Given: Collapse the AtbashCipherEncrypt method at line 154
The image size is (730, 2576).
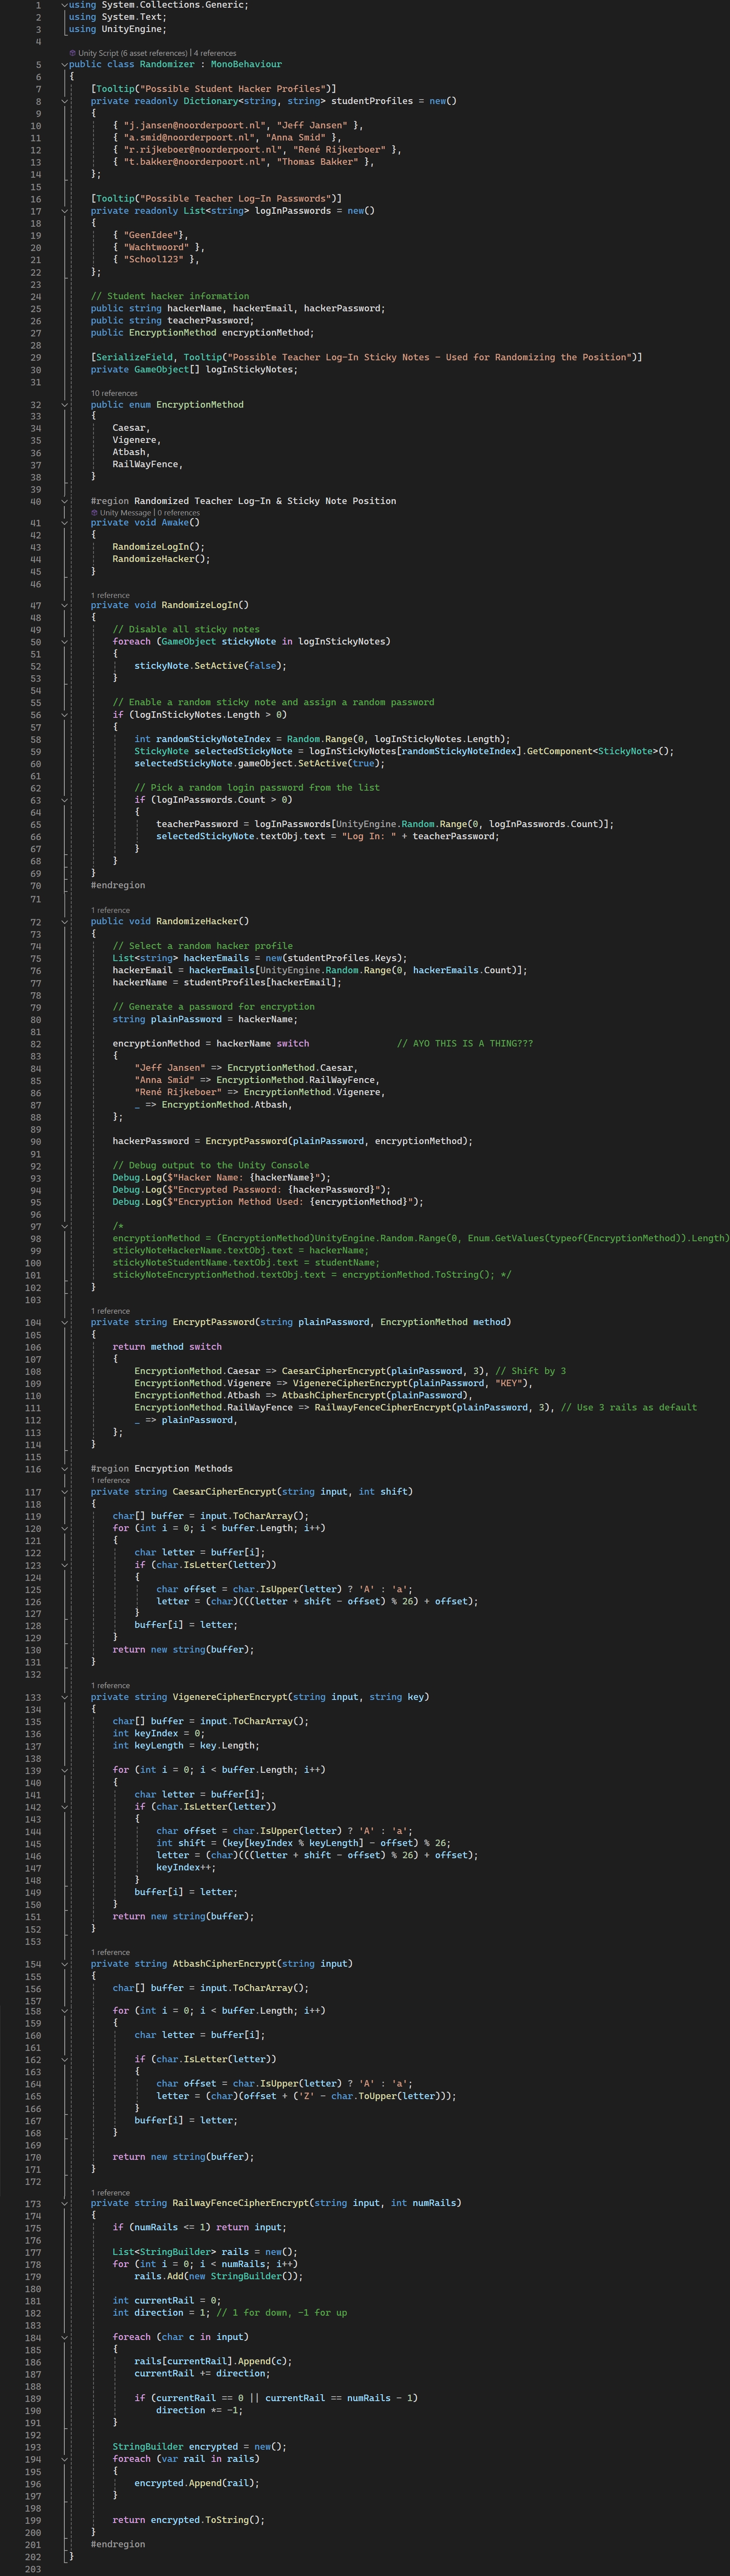Looking at the screenshot, I should click(x=65, y=1963).
